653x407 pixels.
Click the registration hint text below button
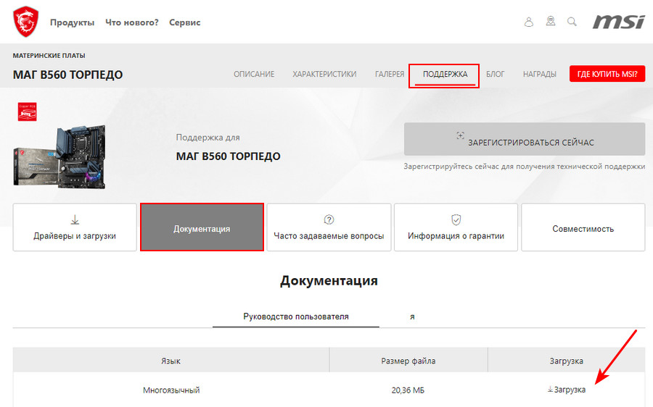525,167
